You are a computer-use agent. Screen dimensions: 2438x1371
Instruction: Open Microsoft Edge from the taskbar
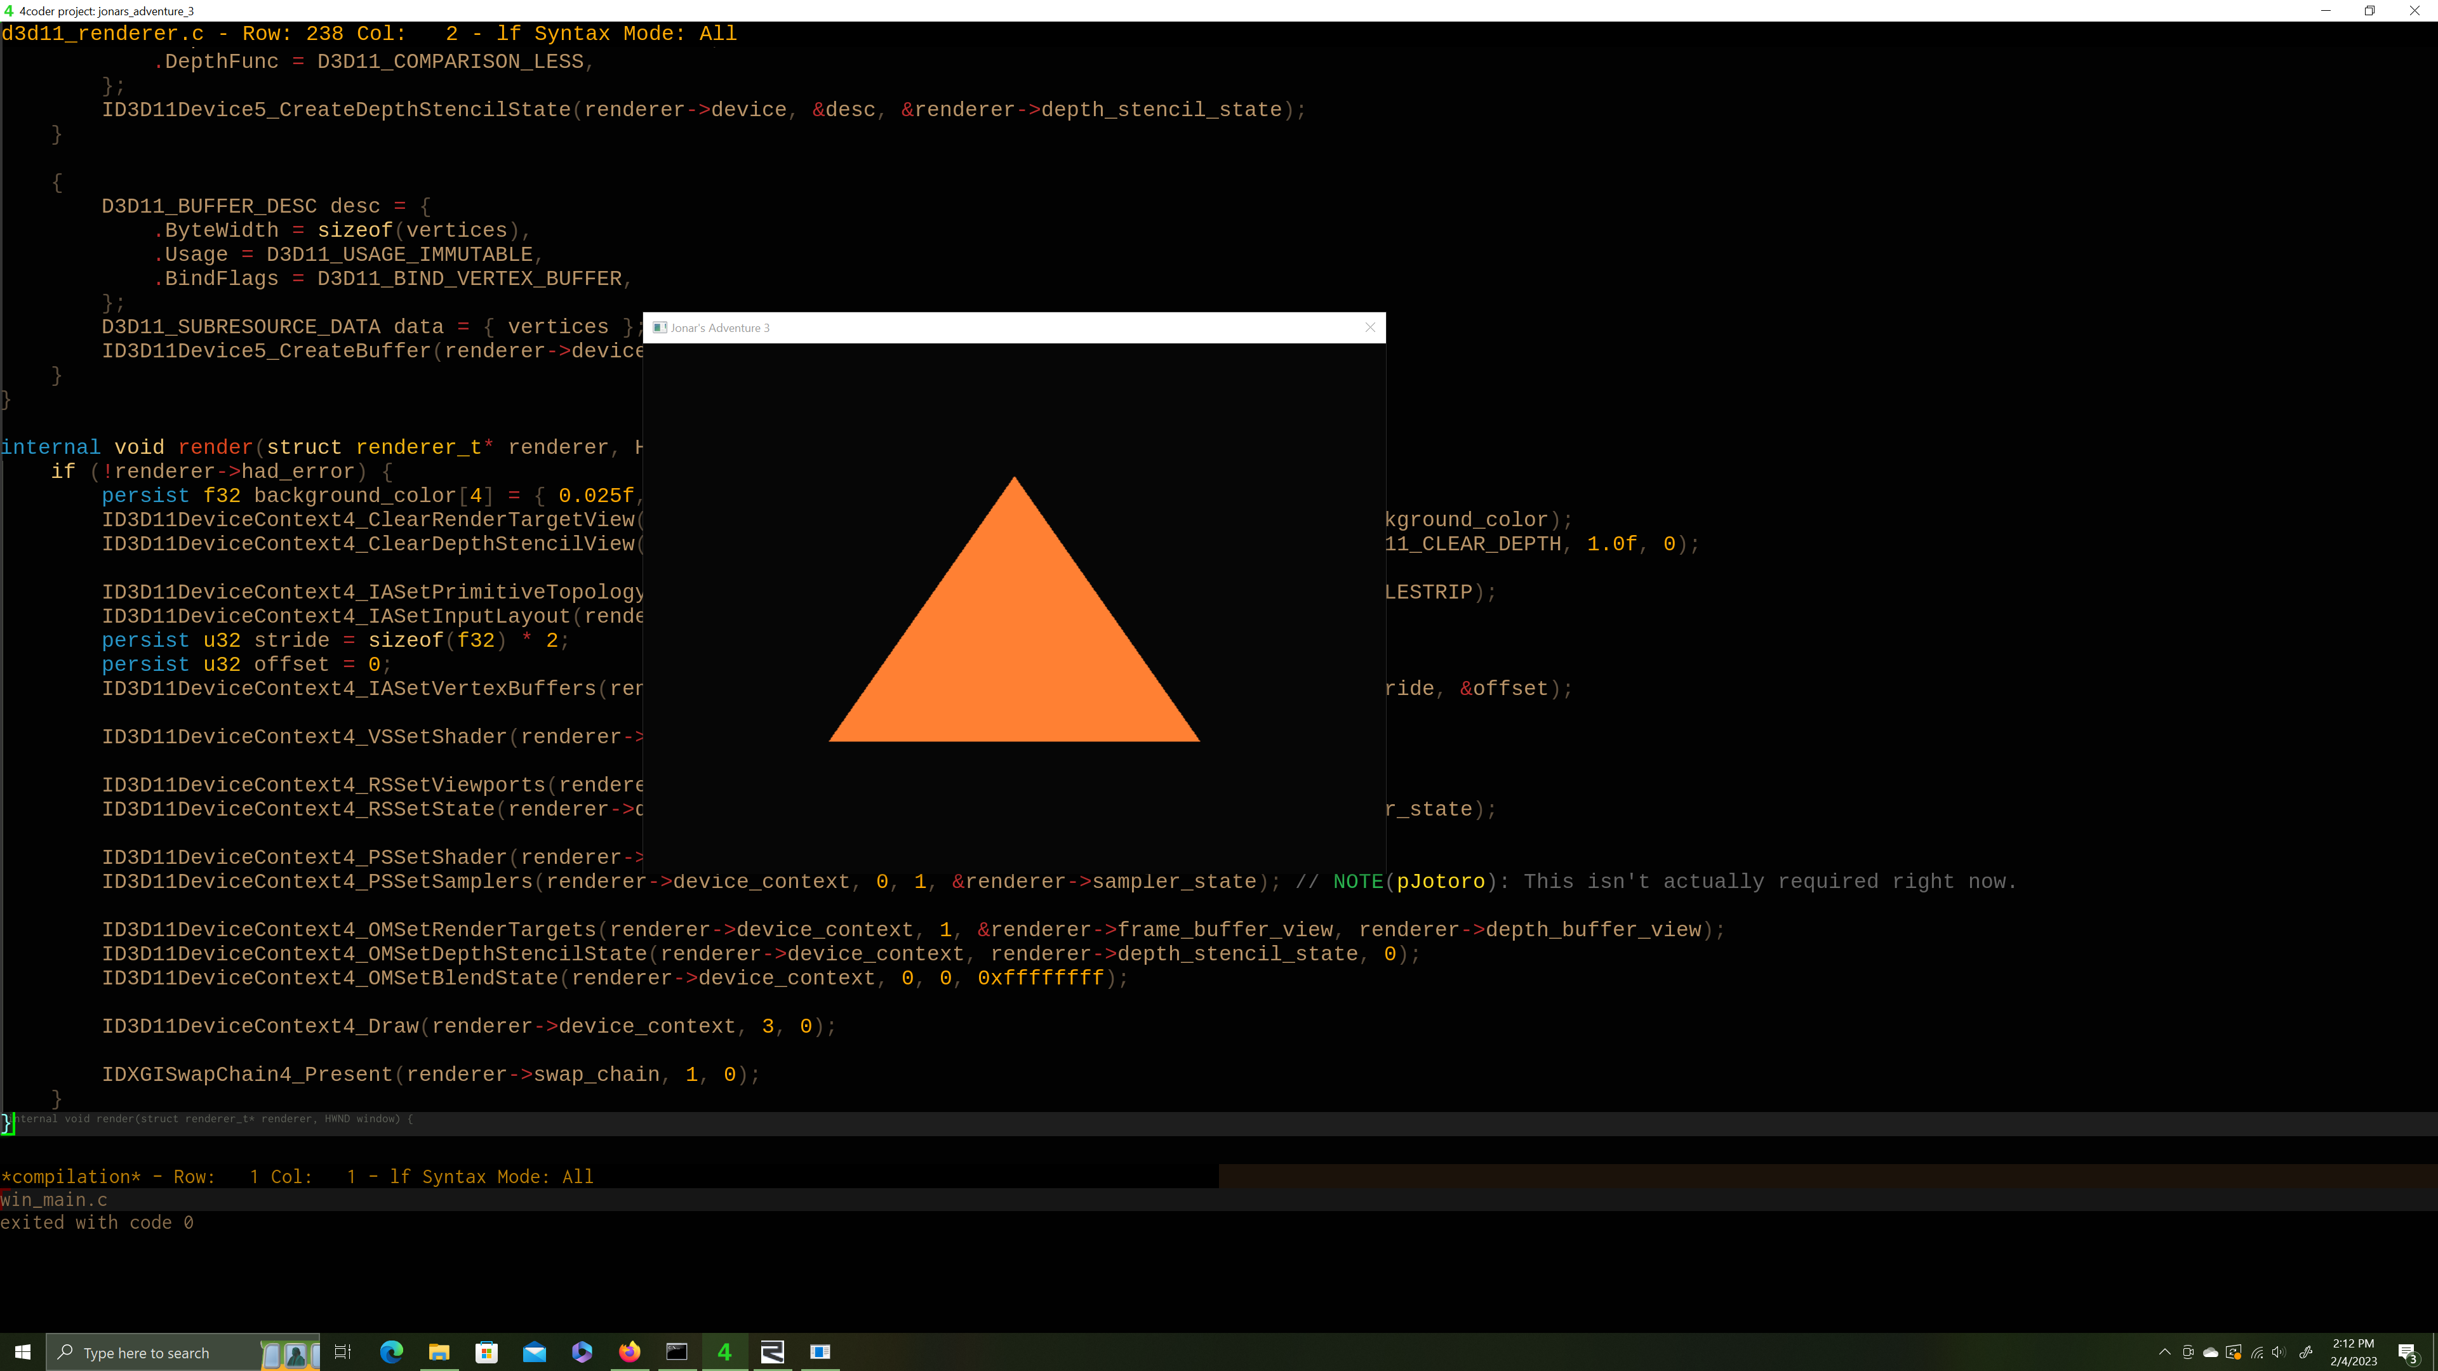(x=391, y=1352)
